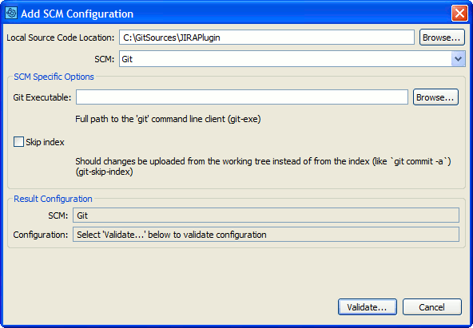Click the 'Full path to the 'git' command line client' text
Viewport: 473px width, 328px height.
click(168, 119)
